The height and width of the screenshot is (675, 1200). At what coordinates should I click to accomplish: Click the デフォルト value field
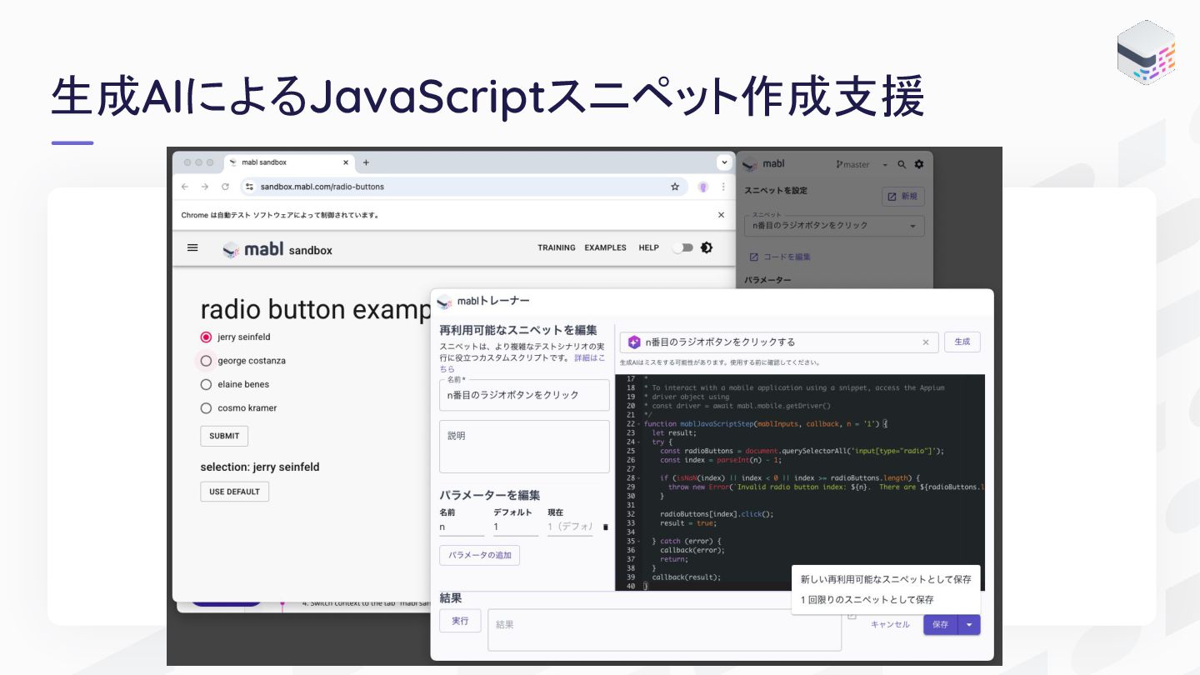516,527
